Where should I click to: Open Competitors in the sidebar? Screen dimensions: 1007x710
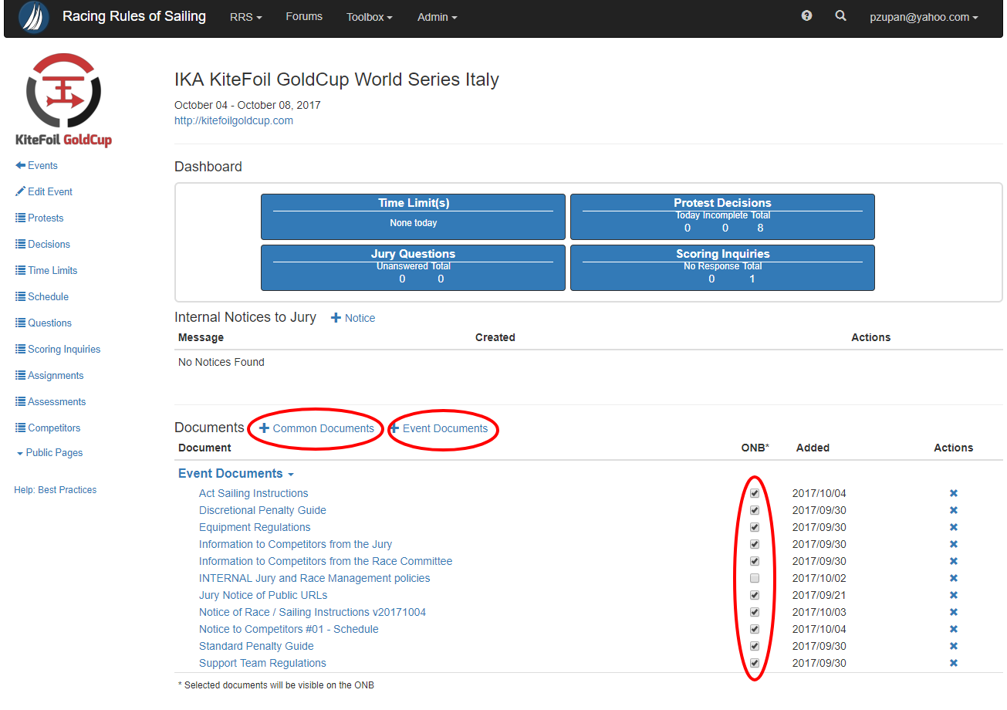pyautogui.click(x=48, y=428)
